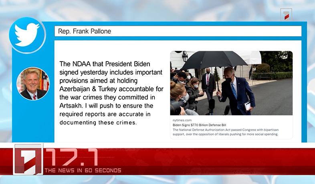
Task: Click the channel logo on the red banner
Action: (x=28, y=159)
